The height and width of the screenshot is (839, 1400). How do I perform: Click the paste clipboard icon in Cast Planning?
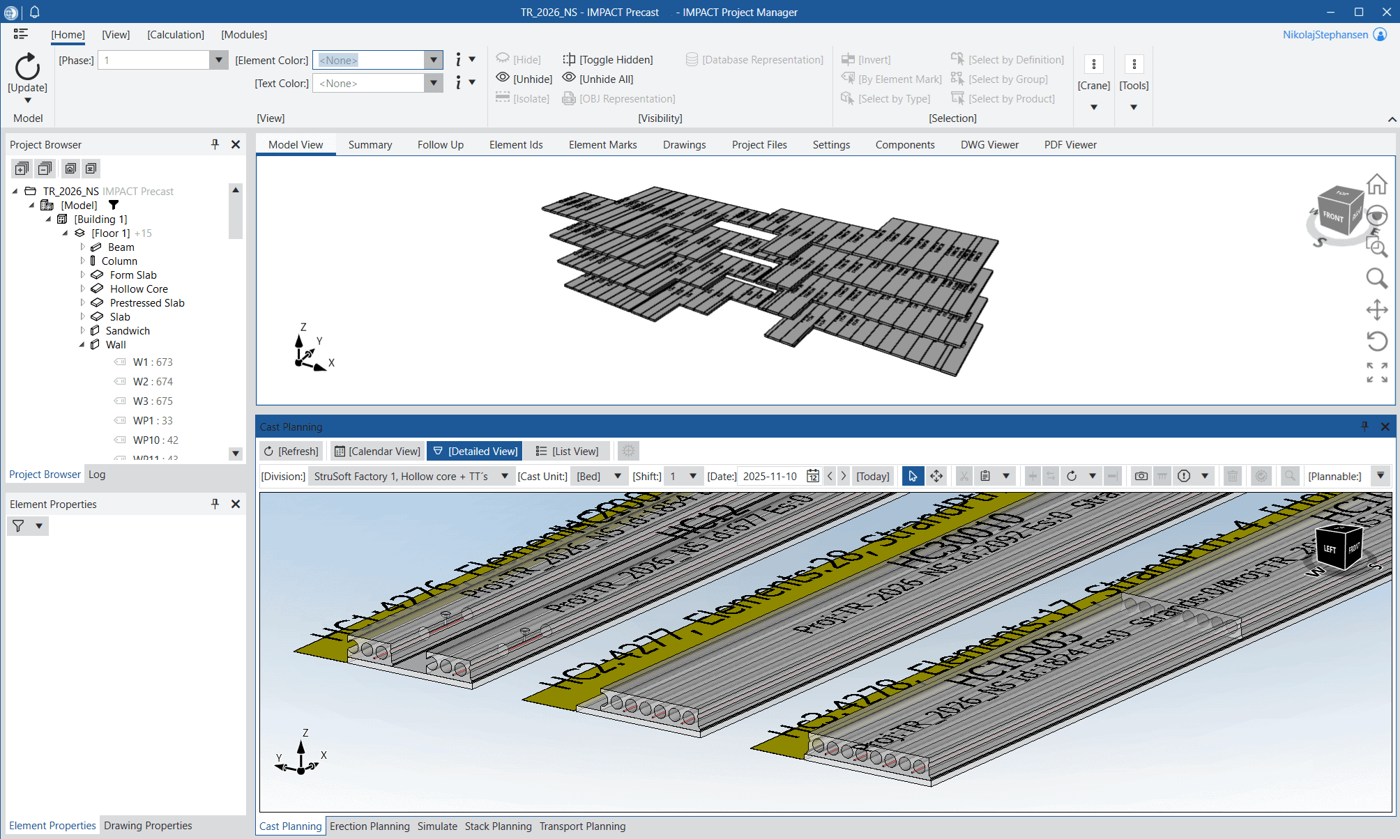[x=985, y=476]
